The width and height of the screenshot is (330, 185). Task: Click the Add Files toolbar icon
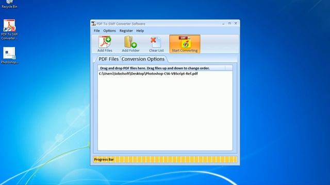105,44
